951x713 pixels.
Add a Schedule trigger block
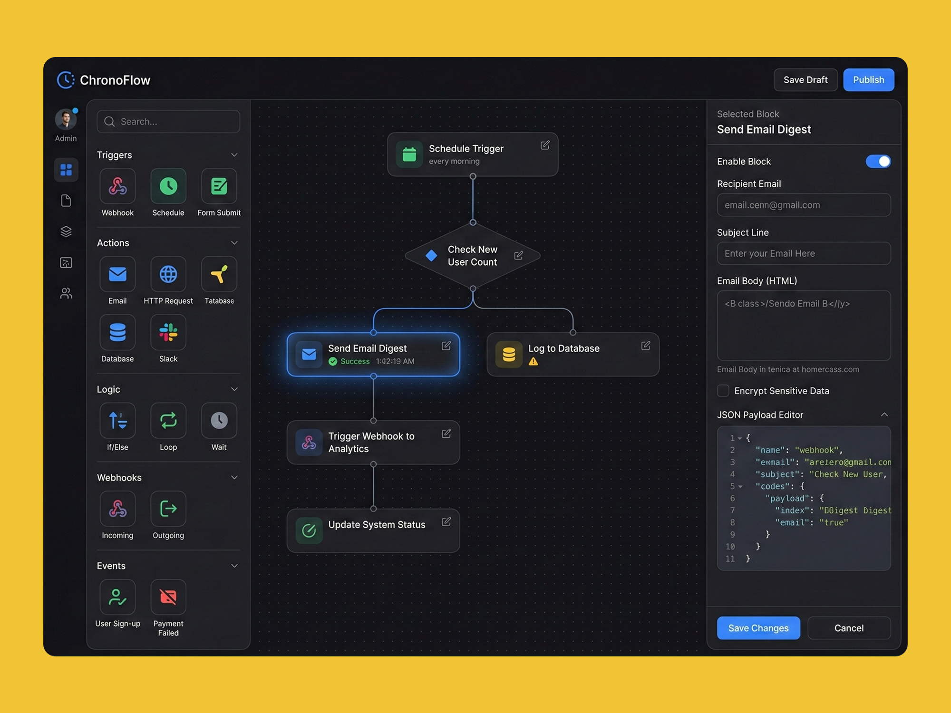pos(168,186)
